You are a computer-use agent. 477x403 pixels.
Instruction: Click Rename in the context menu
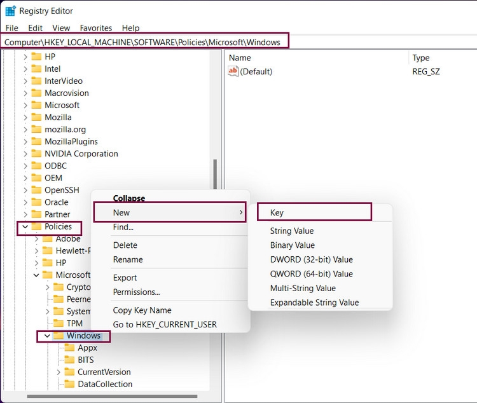tap(170, 259)
